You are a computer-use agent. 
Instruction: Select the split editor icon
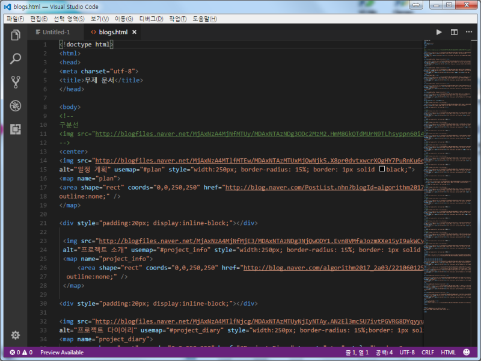454,32
